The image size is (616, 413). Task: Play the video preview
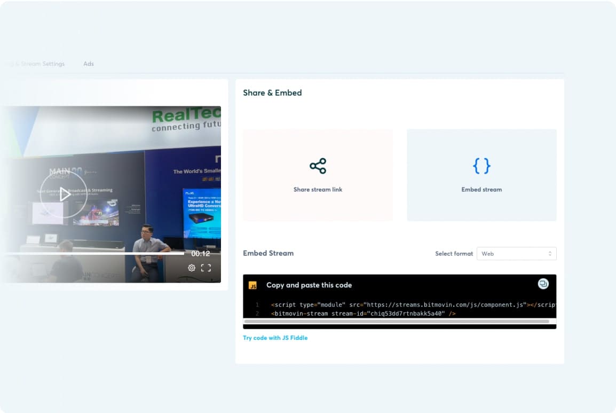click(x=64, y=194)
